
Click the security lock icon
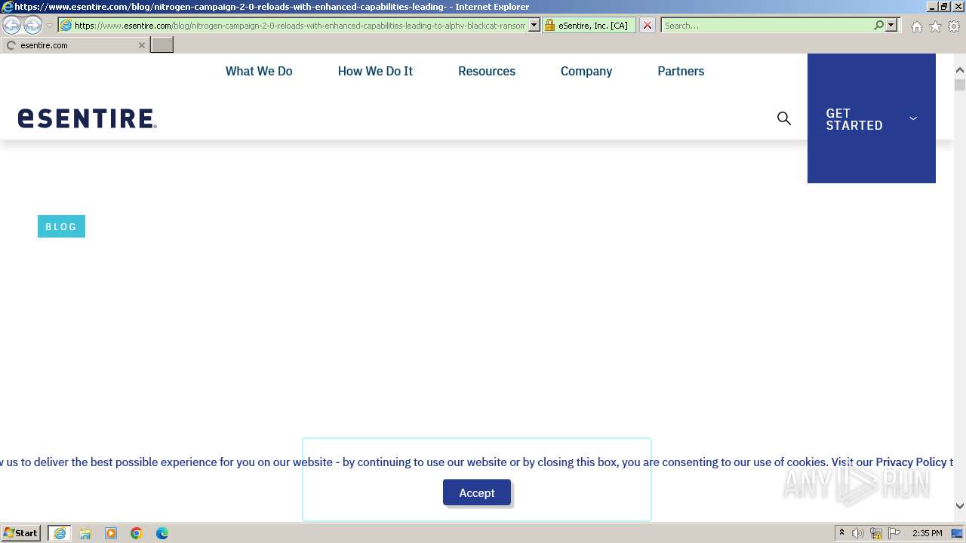click(549, 26)
